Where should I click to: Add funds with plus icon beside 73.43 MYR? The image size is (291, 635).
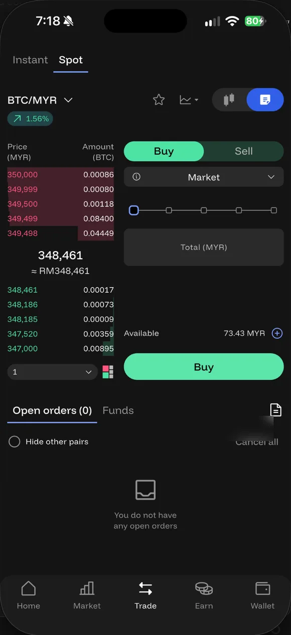click(x=277, y=333)
